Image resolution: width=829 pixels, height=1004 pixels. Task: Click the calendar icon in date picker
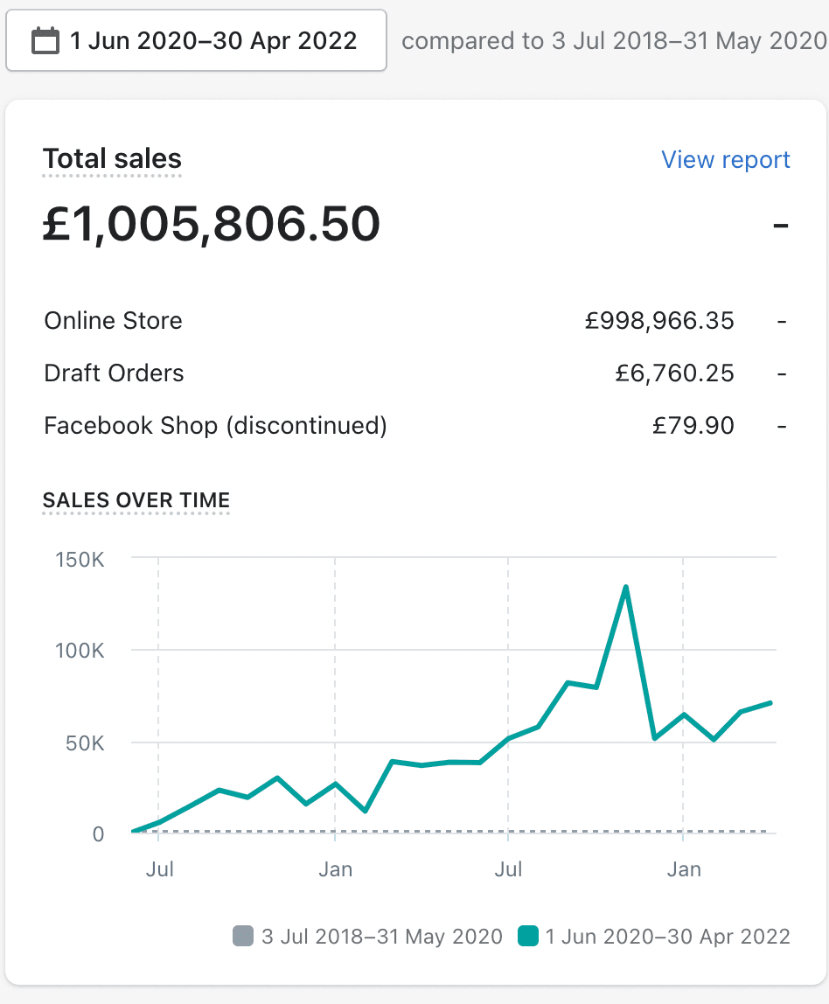click(x=45, y=41)
